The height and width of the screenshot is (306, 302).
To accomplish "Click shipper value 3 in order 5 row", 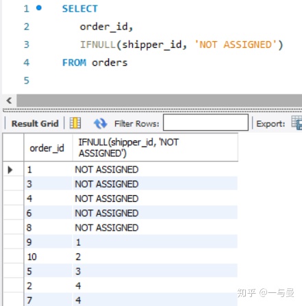I will [x=78, y=271].
